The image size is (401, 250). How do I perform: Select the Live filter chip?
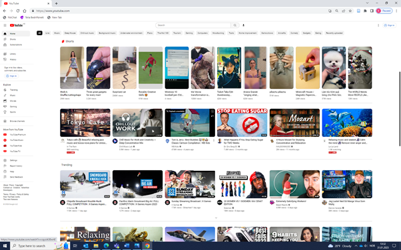pyautogui.click(x=47, y=33)
